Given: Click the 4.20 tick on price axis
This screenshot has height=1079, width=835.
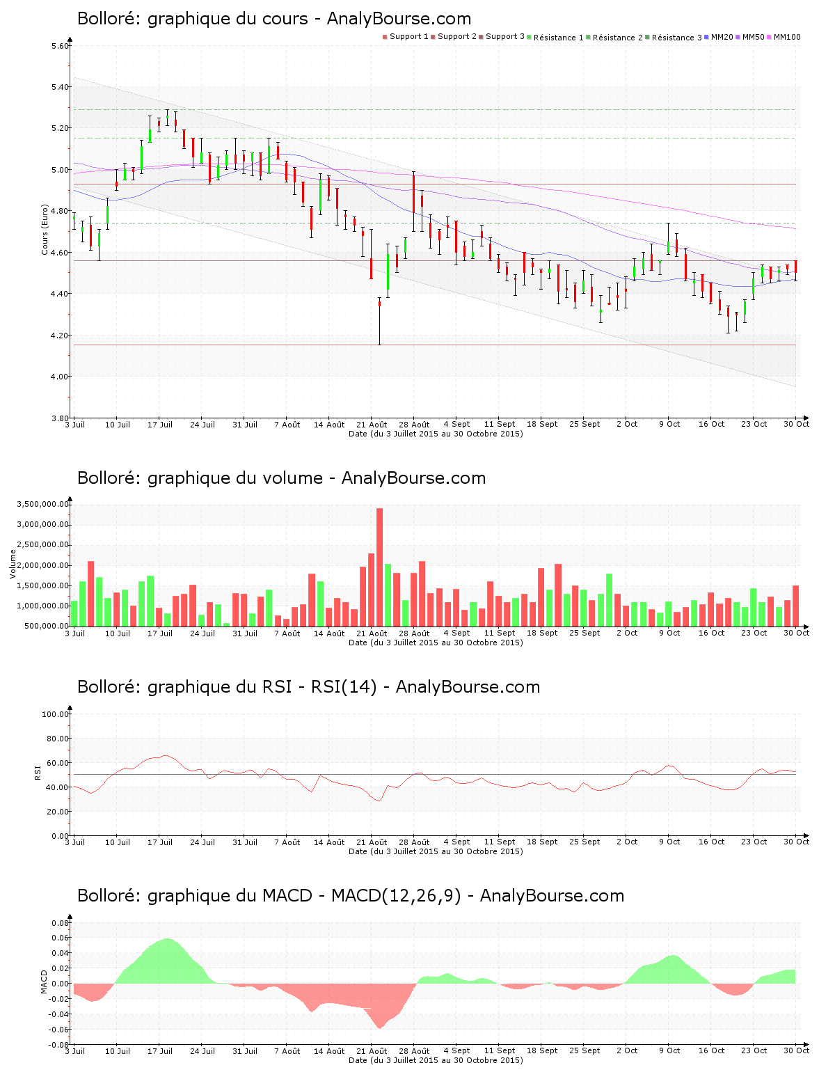Looking at the screenshot, I should pos(61,336).
